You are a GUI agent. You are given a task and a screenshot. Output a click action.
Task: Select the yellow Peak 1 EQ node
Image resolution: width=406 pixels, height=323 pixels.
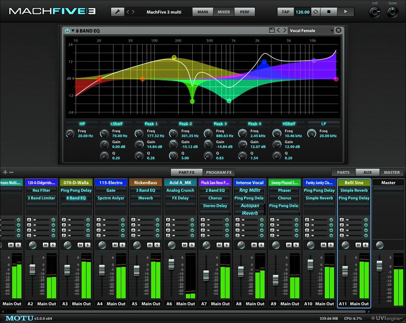(174, 57)
